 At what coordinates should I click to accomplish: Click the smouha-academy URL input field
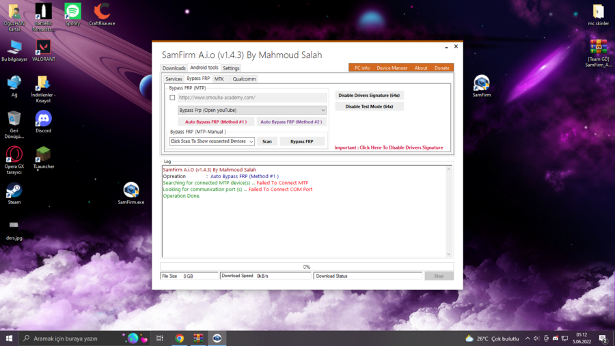pyautogui.click(x=251, y=97)
